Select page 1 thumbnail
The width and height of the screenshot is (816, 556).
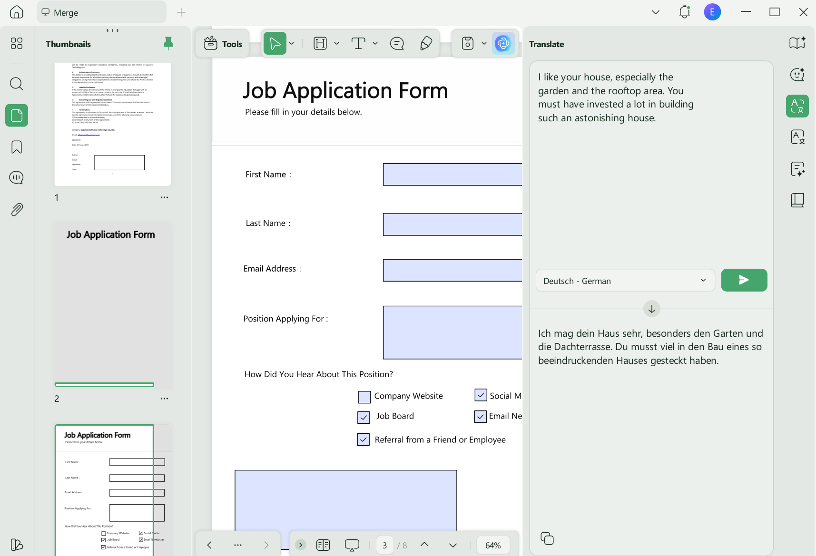coord(113,124)
